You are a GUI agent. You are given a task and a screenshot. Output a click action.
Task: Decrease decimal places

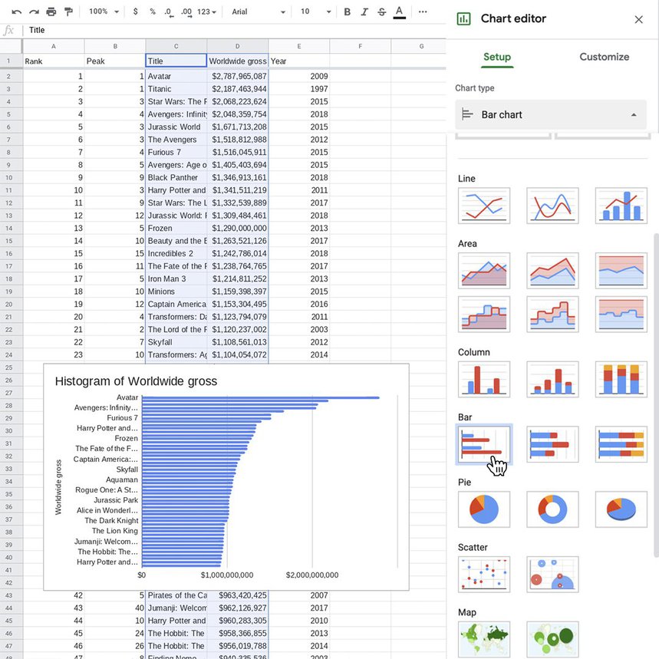pyautogui.click(x=169, y=12)
